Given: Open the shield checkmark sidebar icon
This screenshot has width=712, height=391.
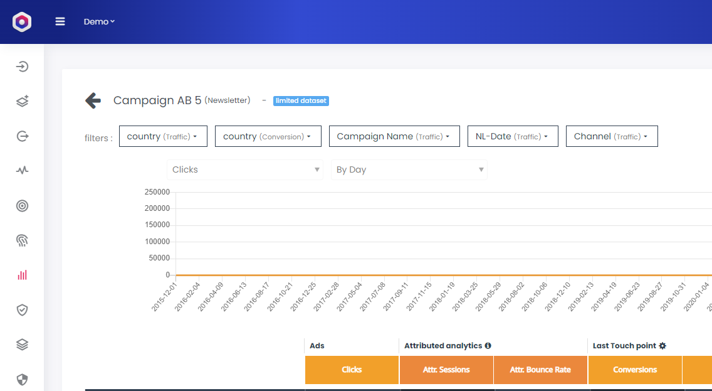Looking at the screenshot, I should 23,309.
